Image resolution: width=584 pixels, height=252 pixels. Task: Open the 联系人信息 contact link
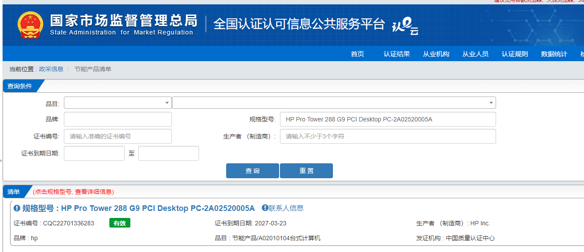[x=286, y=208]
